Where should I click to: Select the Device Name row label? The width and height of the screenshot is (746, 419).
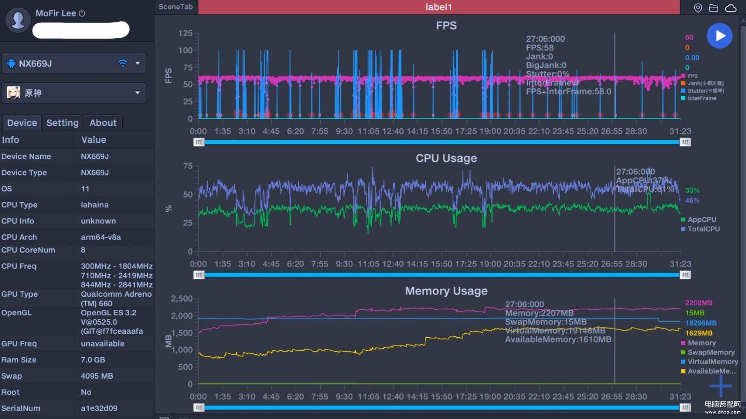(26, 156)
